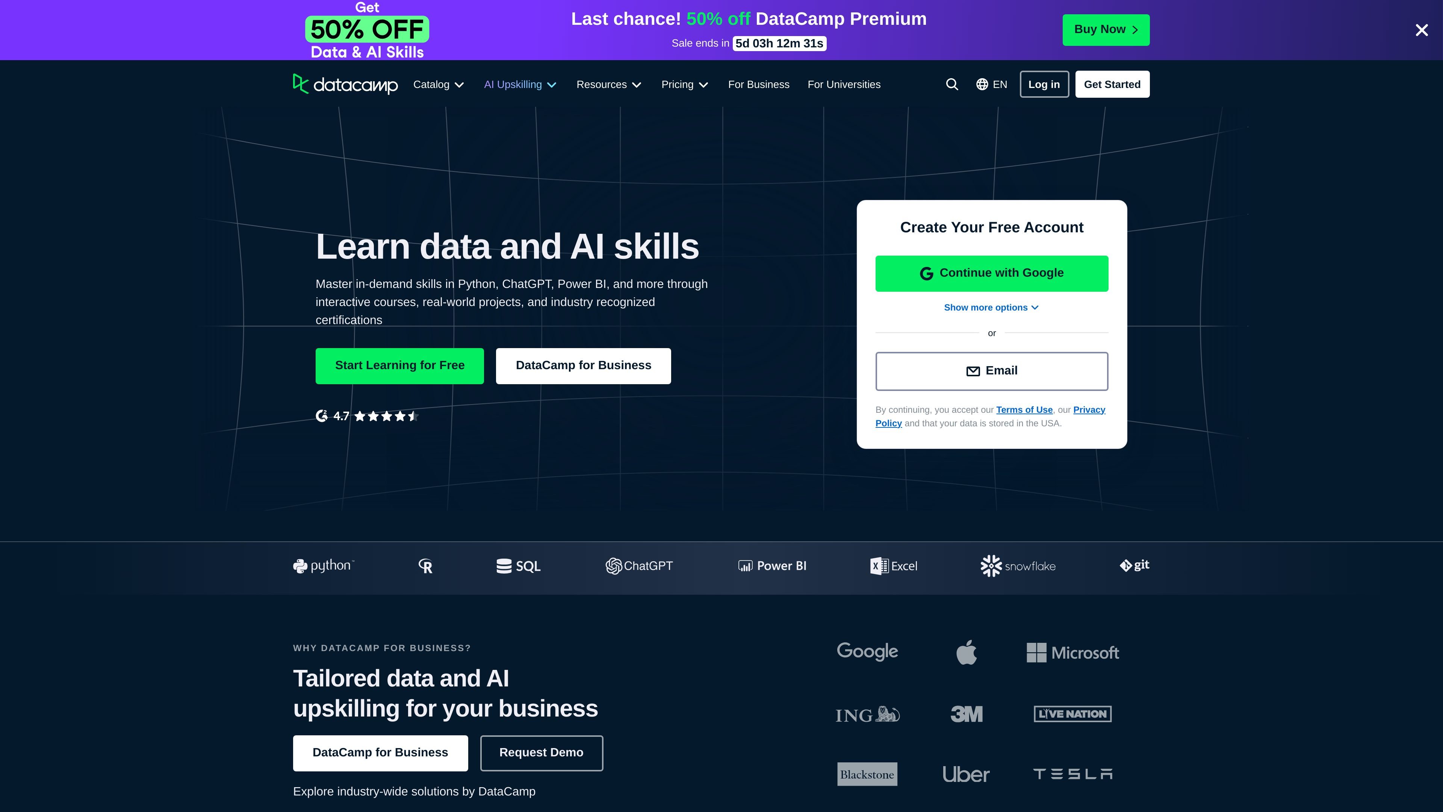
Task: Click the ING company logo
Action: coord(868,715)
